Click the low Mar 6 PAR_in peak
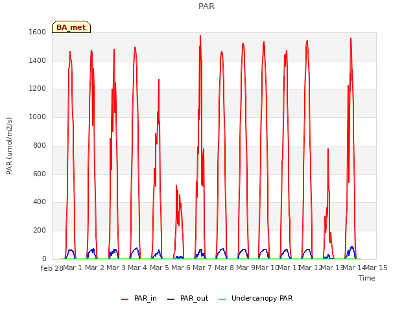 pos(176,186)
